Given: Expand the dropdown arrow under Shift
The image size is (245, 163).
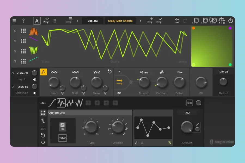Looking at the screenshot, I should click(84, 93).
